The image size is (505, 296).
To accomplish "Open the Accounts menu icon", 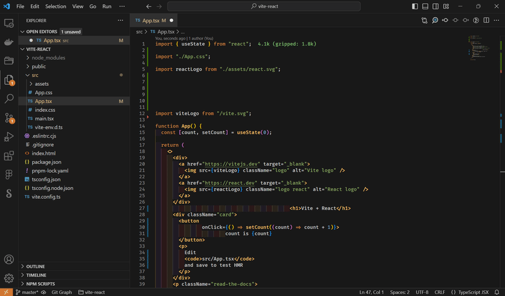I will (x=9, y=259).
